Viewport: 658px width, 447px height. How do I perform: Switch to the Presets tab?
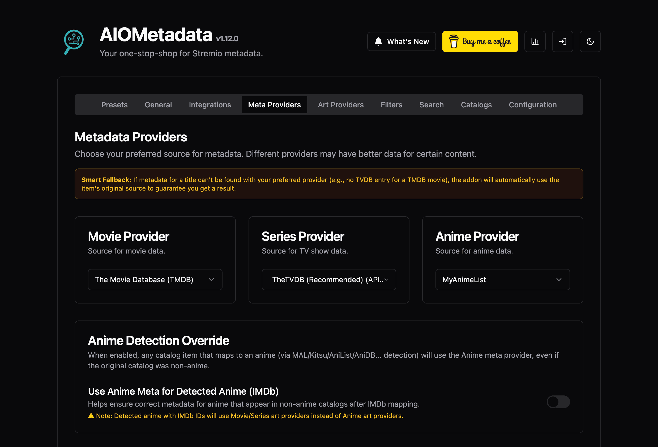pyautogui.click(x=114, y=105)
